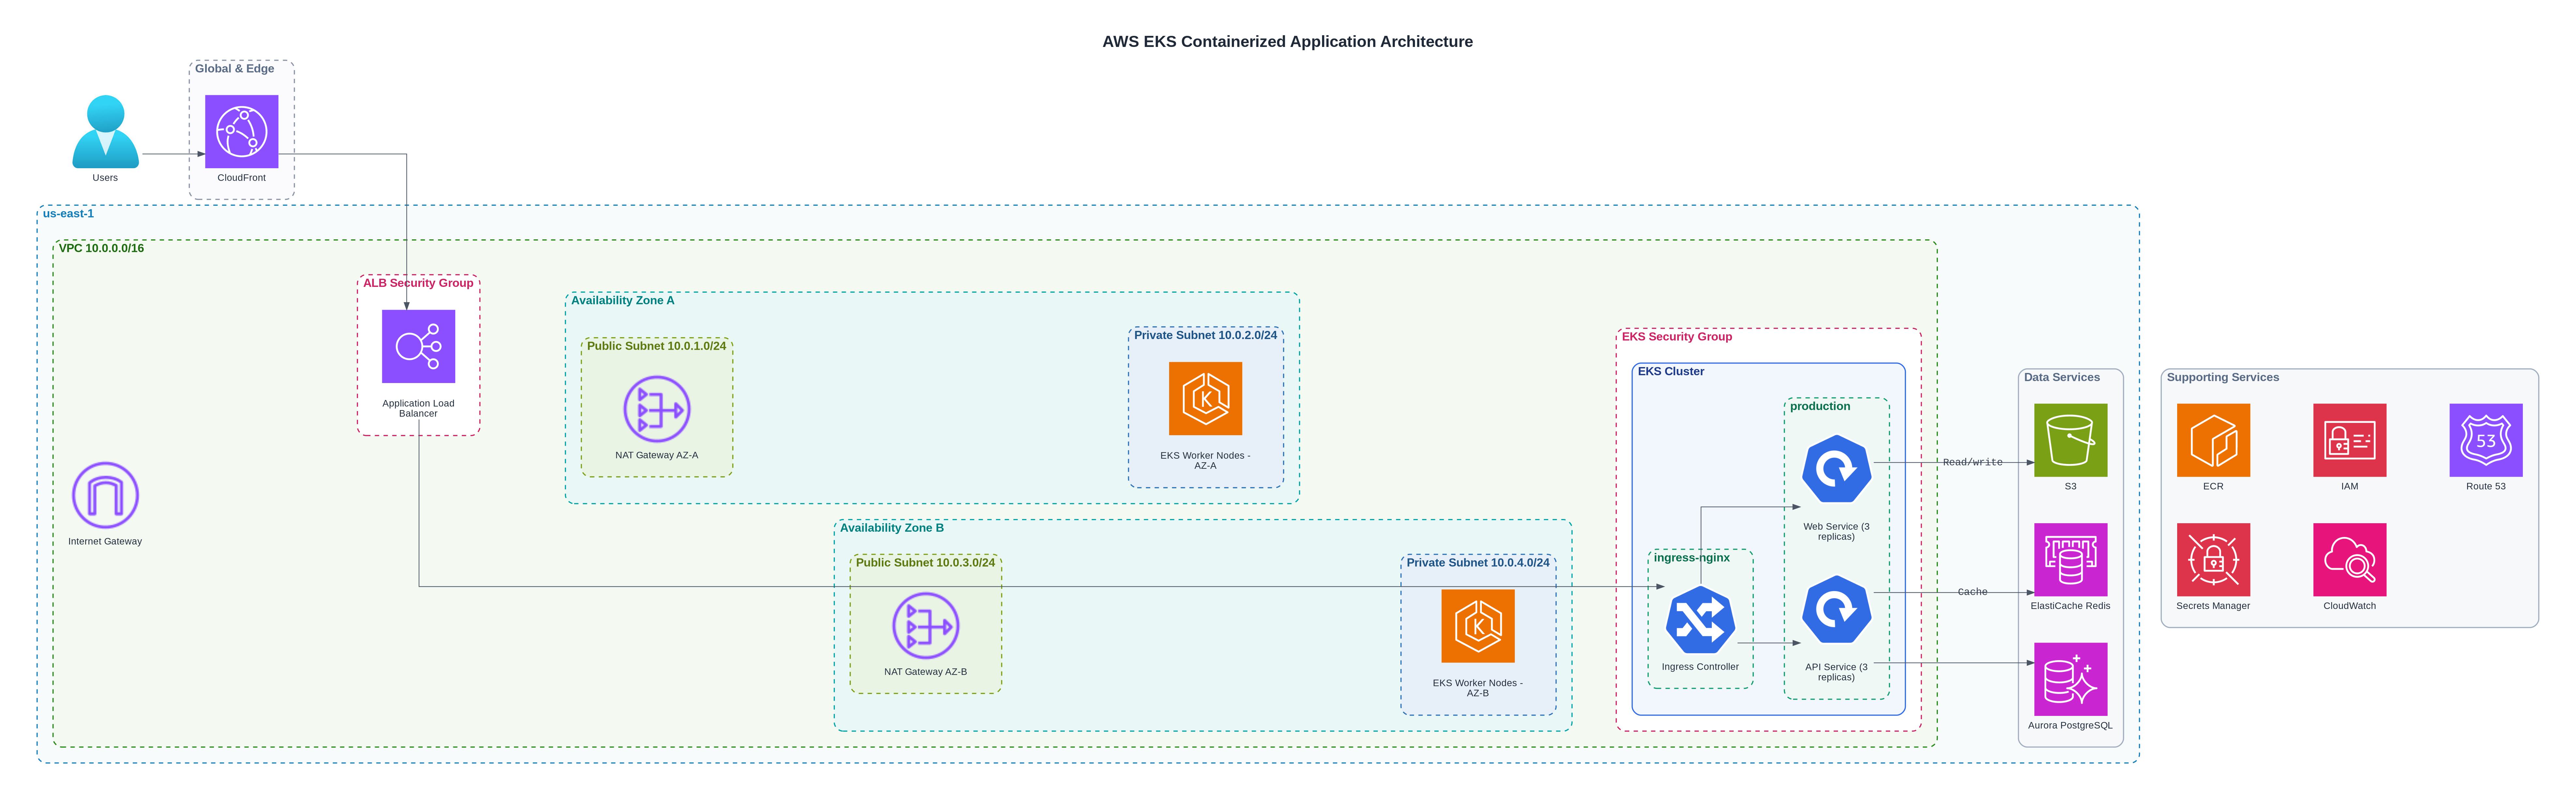Select the 'NAT Gateway AZ-A' caption
Screen dimensions: 2576x800
[x=657, y=456]
